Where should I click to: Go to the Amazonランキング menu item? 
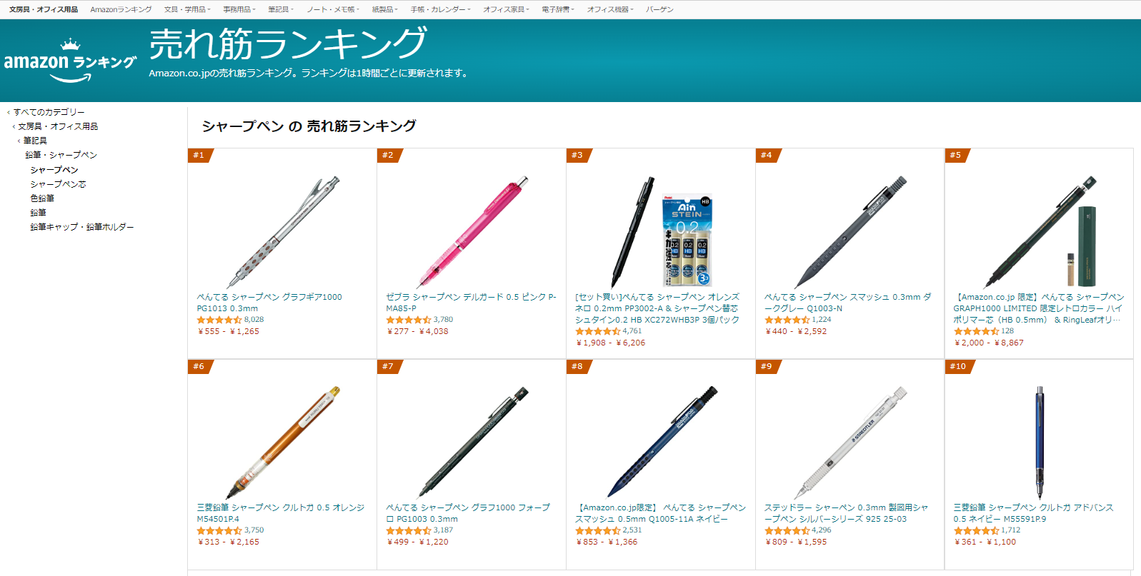pyautogui.click(x=121, y=9)
